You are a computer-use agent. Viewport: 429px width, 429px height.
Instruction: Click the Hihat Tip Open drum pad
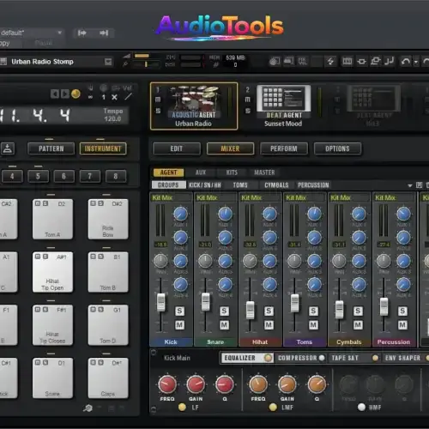pyautogui.click(x=52, y=272)
